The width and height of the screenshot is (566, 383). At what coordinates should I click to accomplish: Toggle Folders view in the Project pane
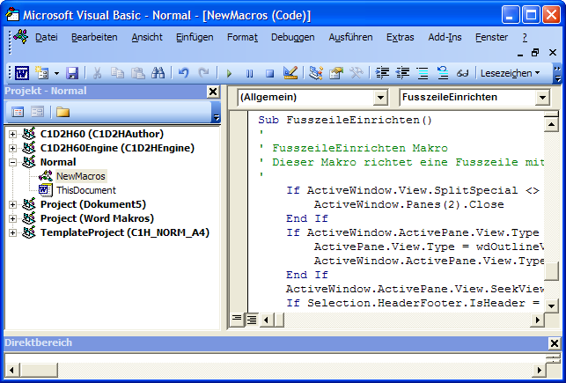point(62,112)
